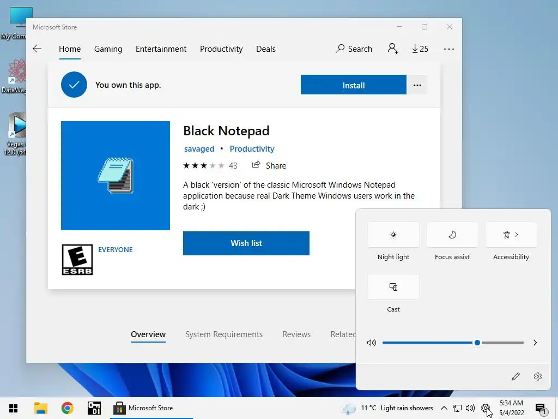
Task: Open all settings gear in panel
Action: coord(538,376)
